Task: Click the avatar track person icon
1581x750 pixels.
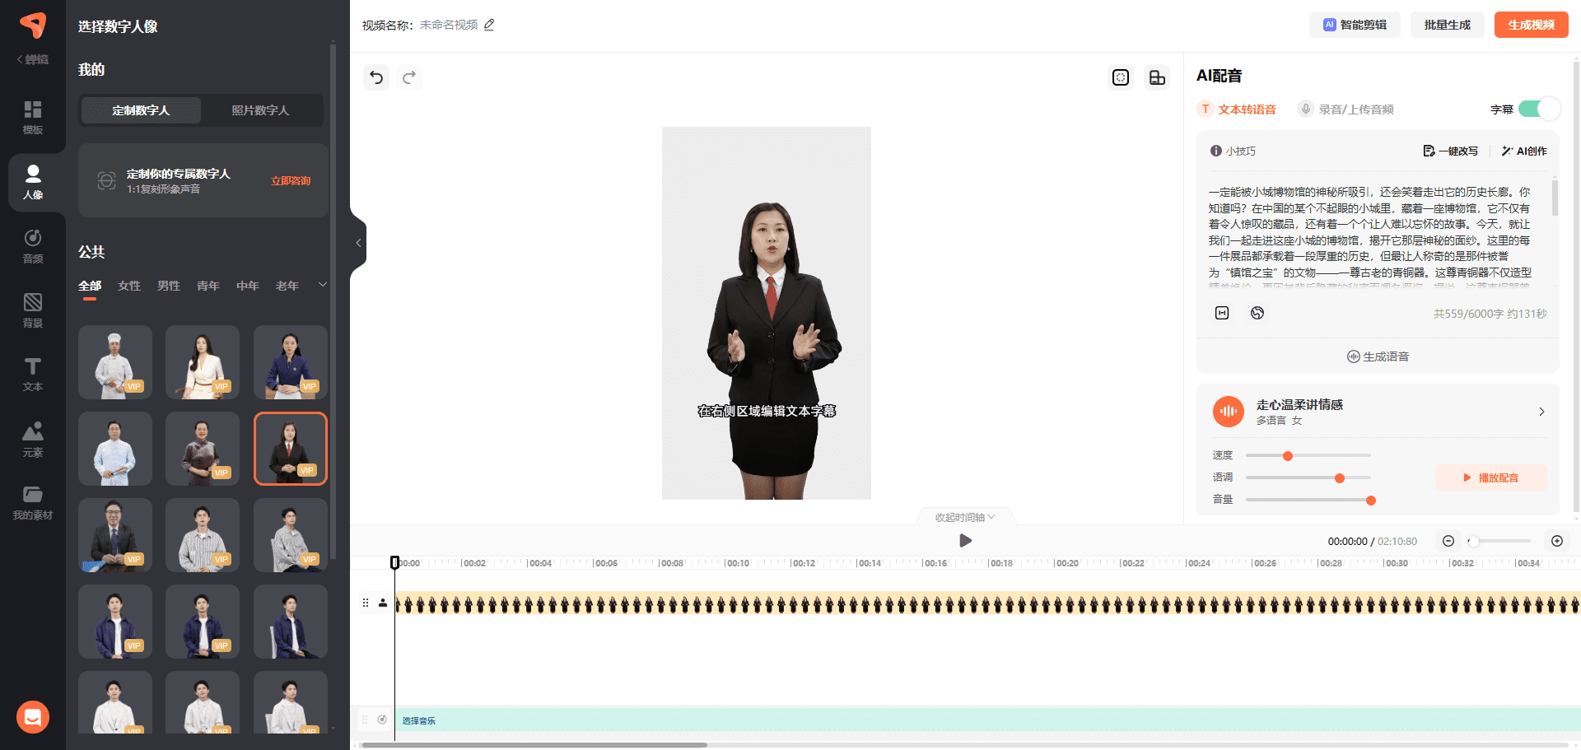Action: click(383, 603)
